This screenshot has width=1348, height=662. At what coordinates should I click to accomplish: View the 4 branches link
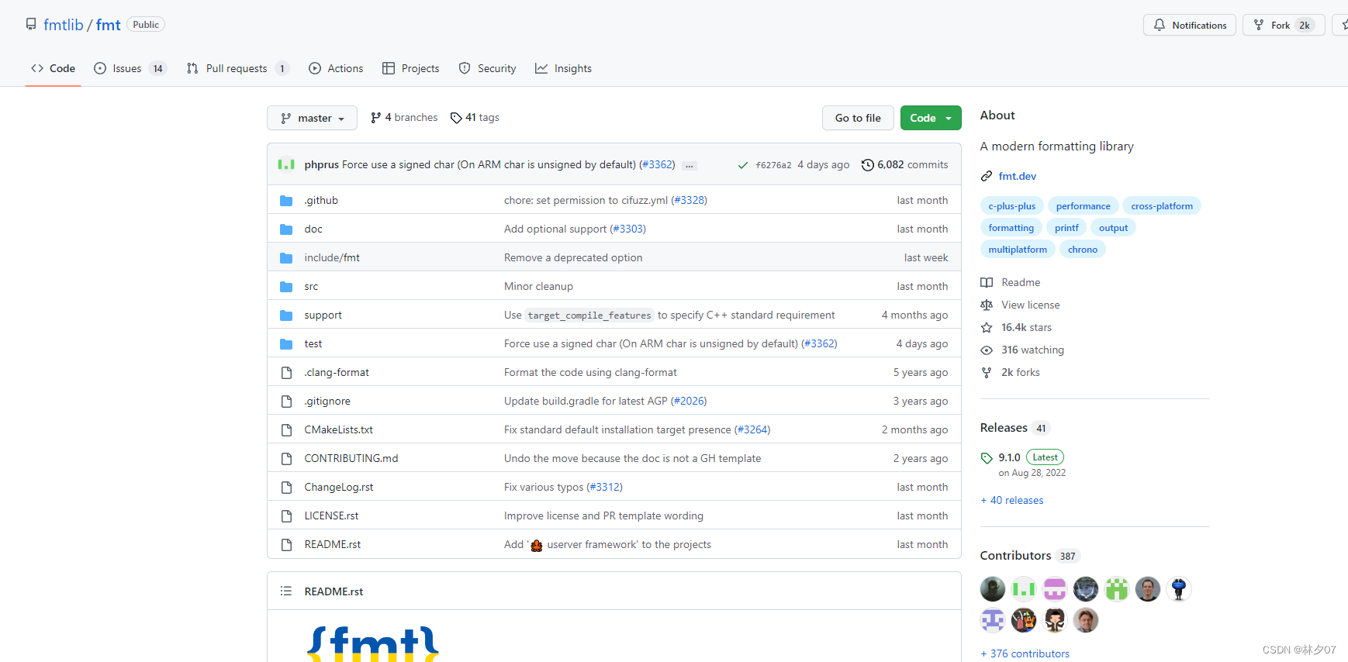click(404, 118)
